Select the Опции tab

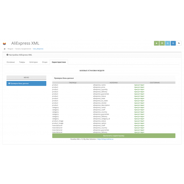pos(45,62)
